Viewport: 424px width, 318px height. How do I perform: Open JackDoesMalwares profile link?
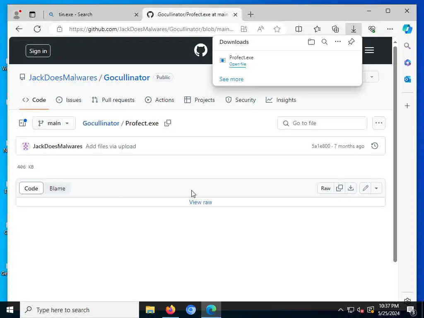[63, 77]
